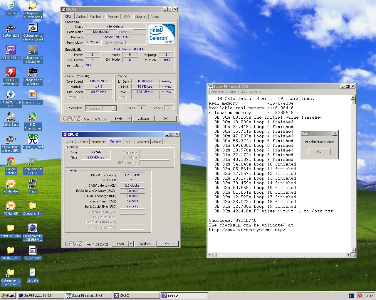The width and height of the screenshot is (376, 300).
Task: Open pi_rec.dat2 file on desktop
Action: coord(33,253)
